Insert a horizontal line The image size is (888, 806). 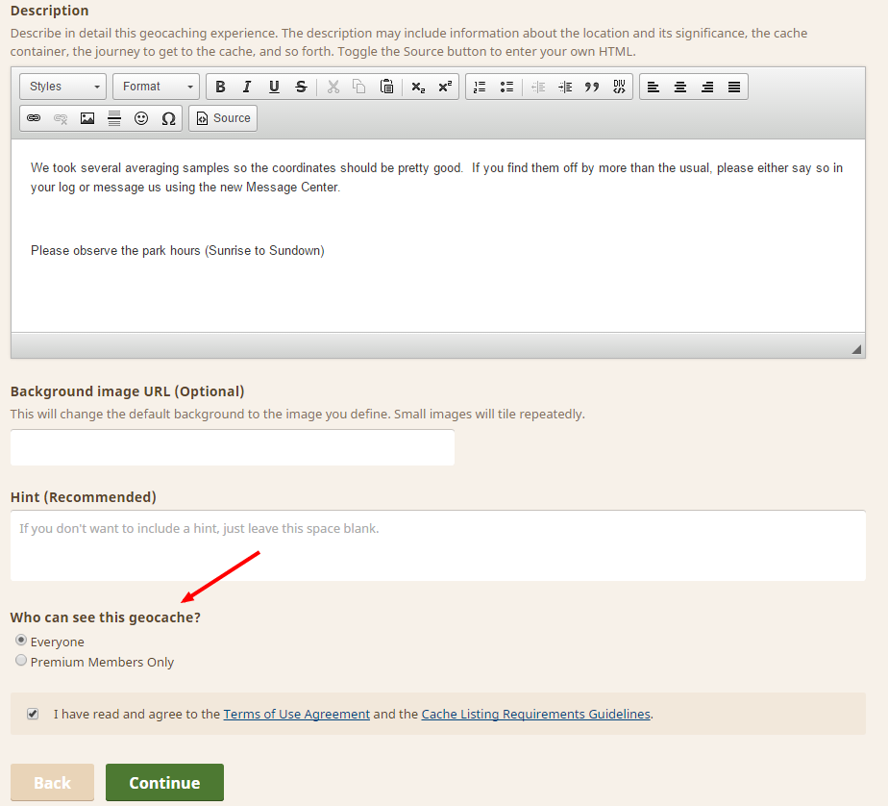click(x=114, y=118)
